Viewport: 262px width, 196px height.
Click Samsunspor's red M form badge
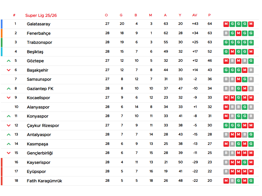tap(238, 79)
